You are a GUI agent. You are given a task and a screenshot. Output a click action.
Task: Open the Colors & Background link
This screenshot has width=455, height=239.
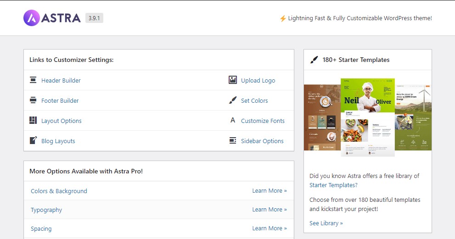(x=59, y=191)
